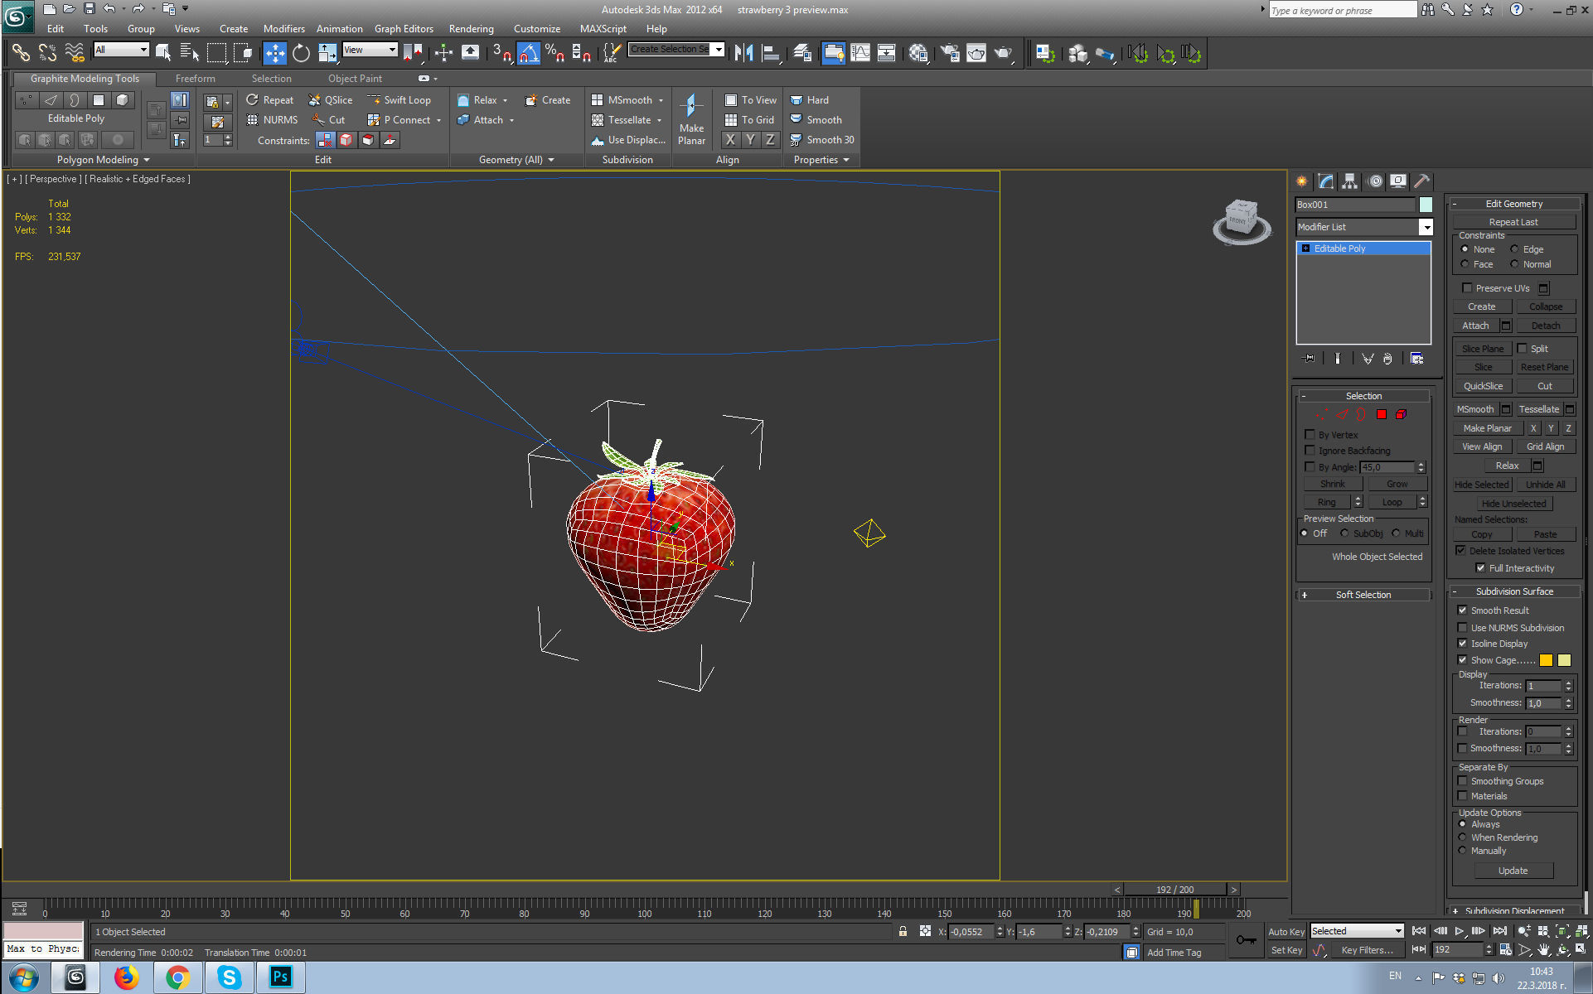Toggle the Full Interactivity checkbox

tap(1480, 568)
